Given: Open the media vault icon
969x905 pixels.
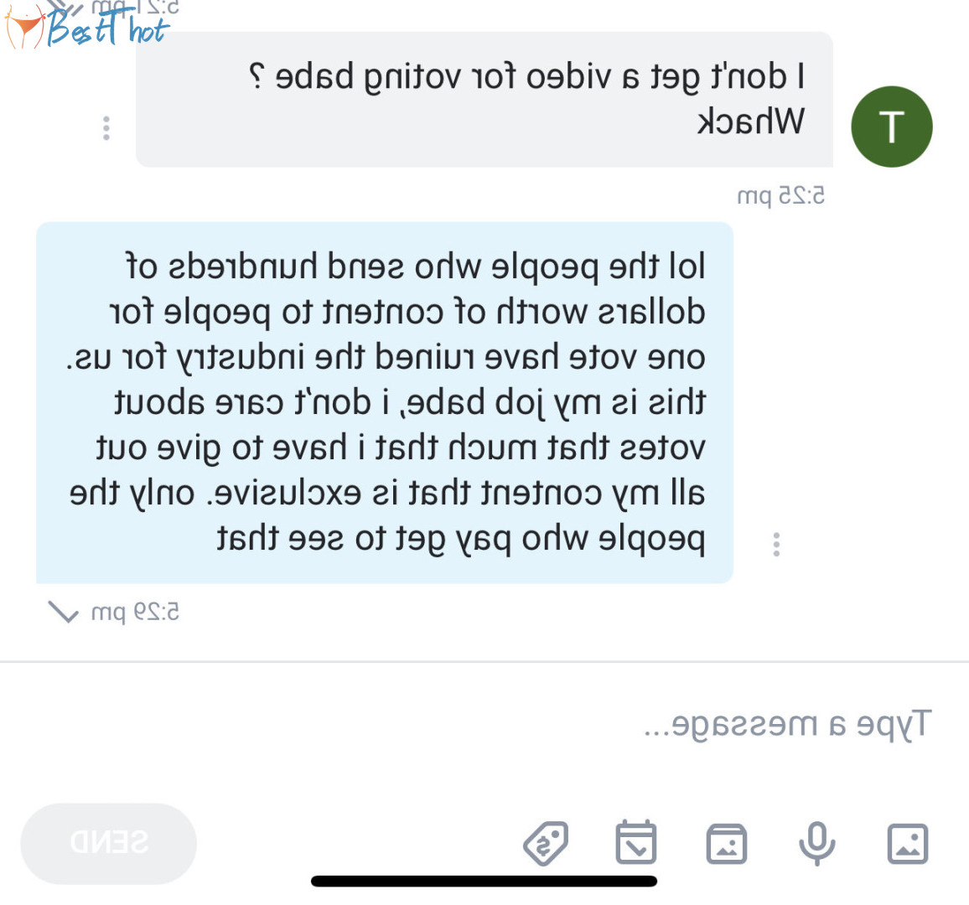Looking at the screenshot, I should click(x=726, y=843).
